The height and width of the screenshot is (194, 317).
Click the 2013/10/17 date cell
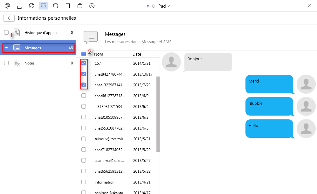tap(143, 74)
